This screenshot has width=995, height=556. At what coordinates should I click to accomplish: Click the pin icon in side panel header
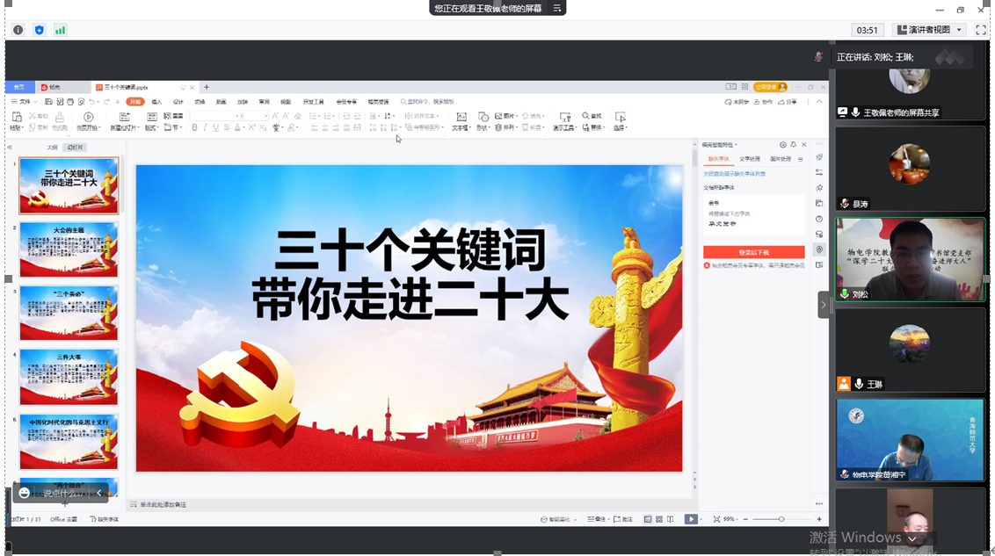coord(793,145)
